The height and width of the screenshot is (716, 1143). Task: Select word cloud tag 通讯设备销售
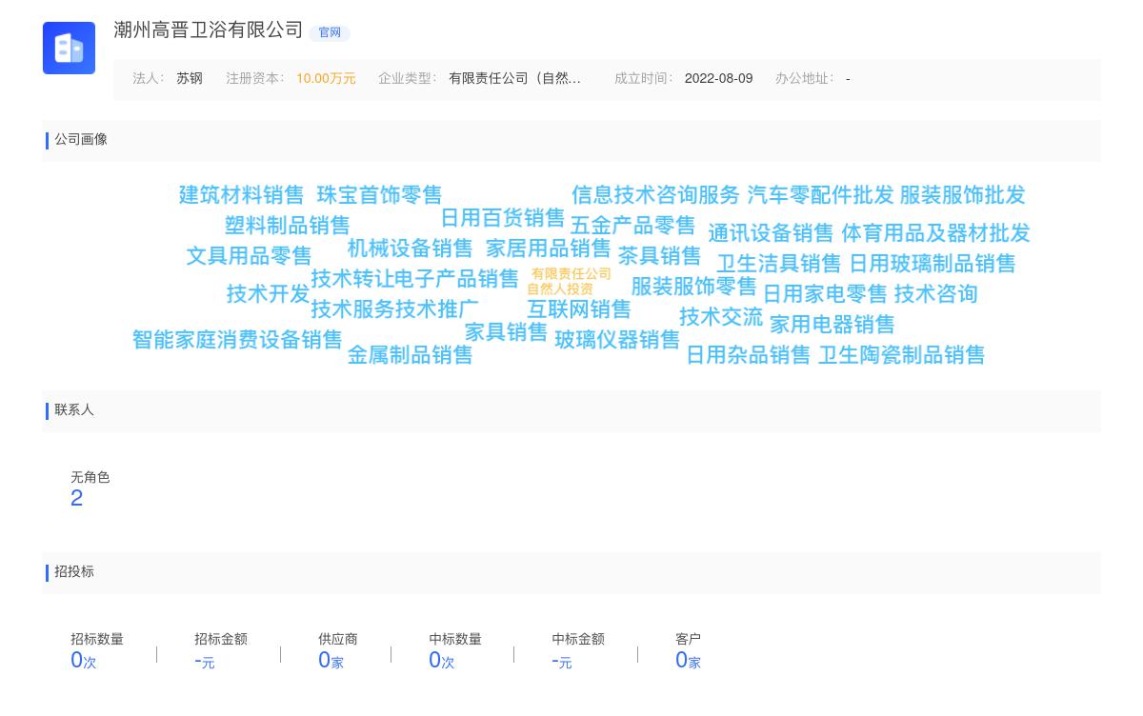tap(771, 233)
